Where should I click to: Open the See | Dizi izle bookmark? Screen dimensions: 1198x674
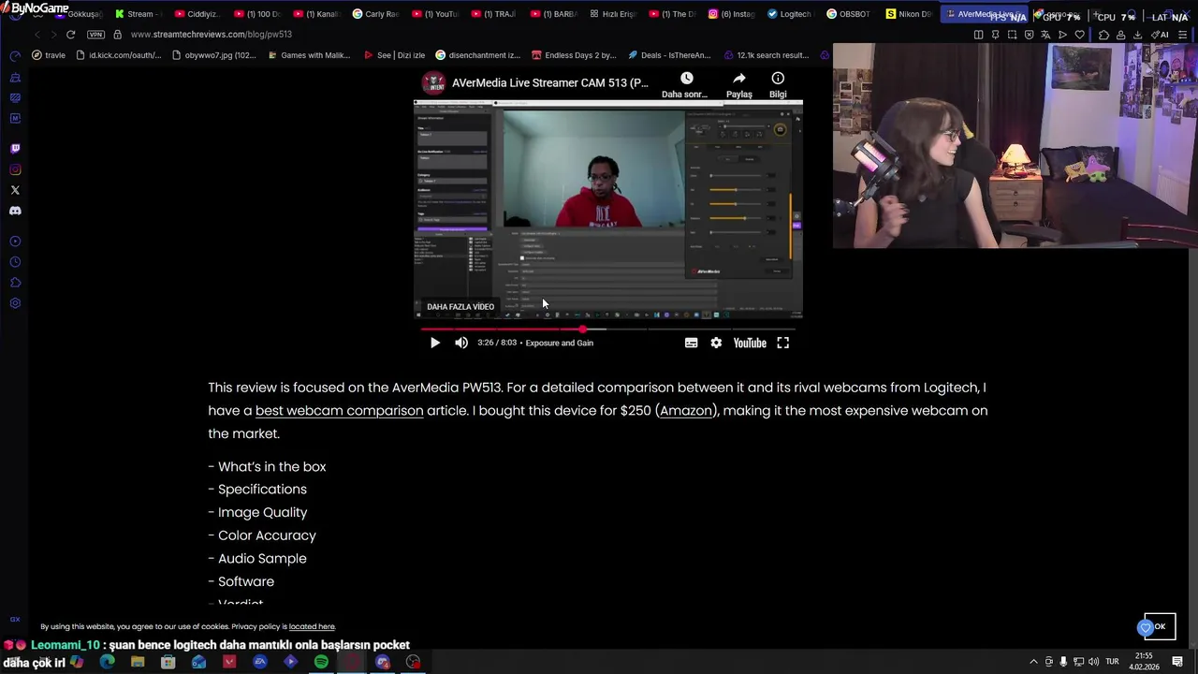click(x=394, y=55)
